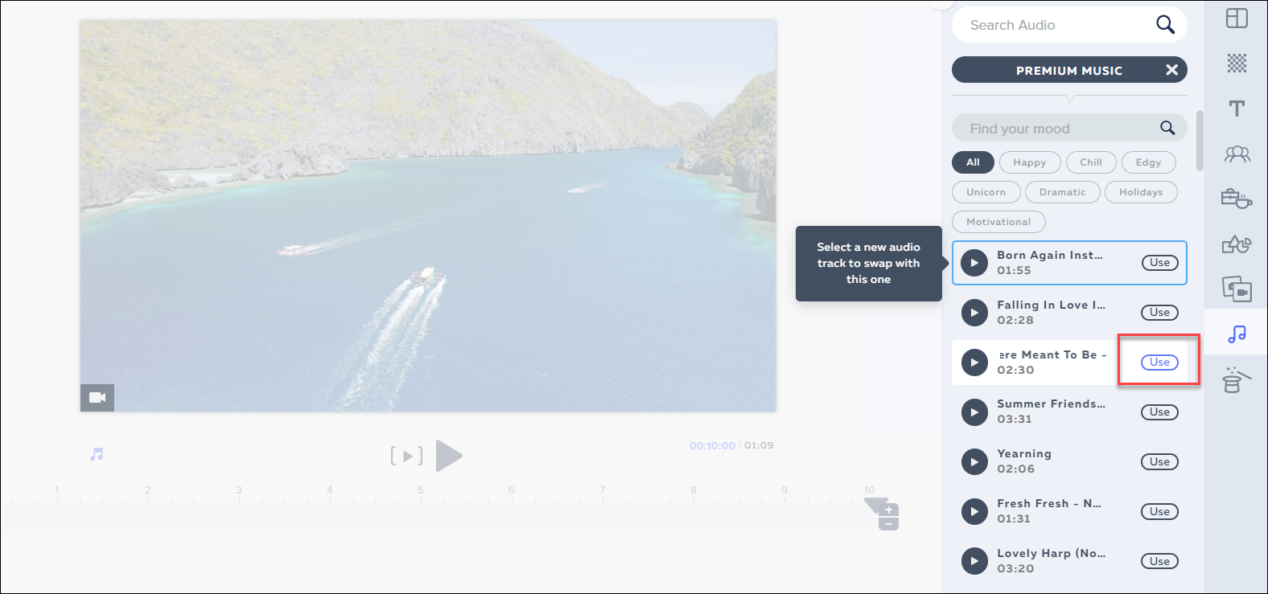Click the timeline zoom in plus button
Screen dimensions: 1268x594
point(888,510)
